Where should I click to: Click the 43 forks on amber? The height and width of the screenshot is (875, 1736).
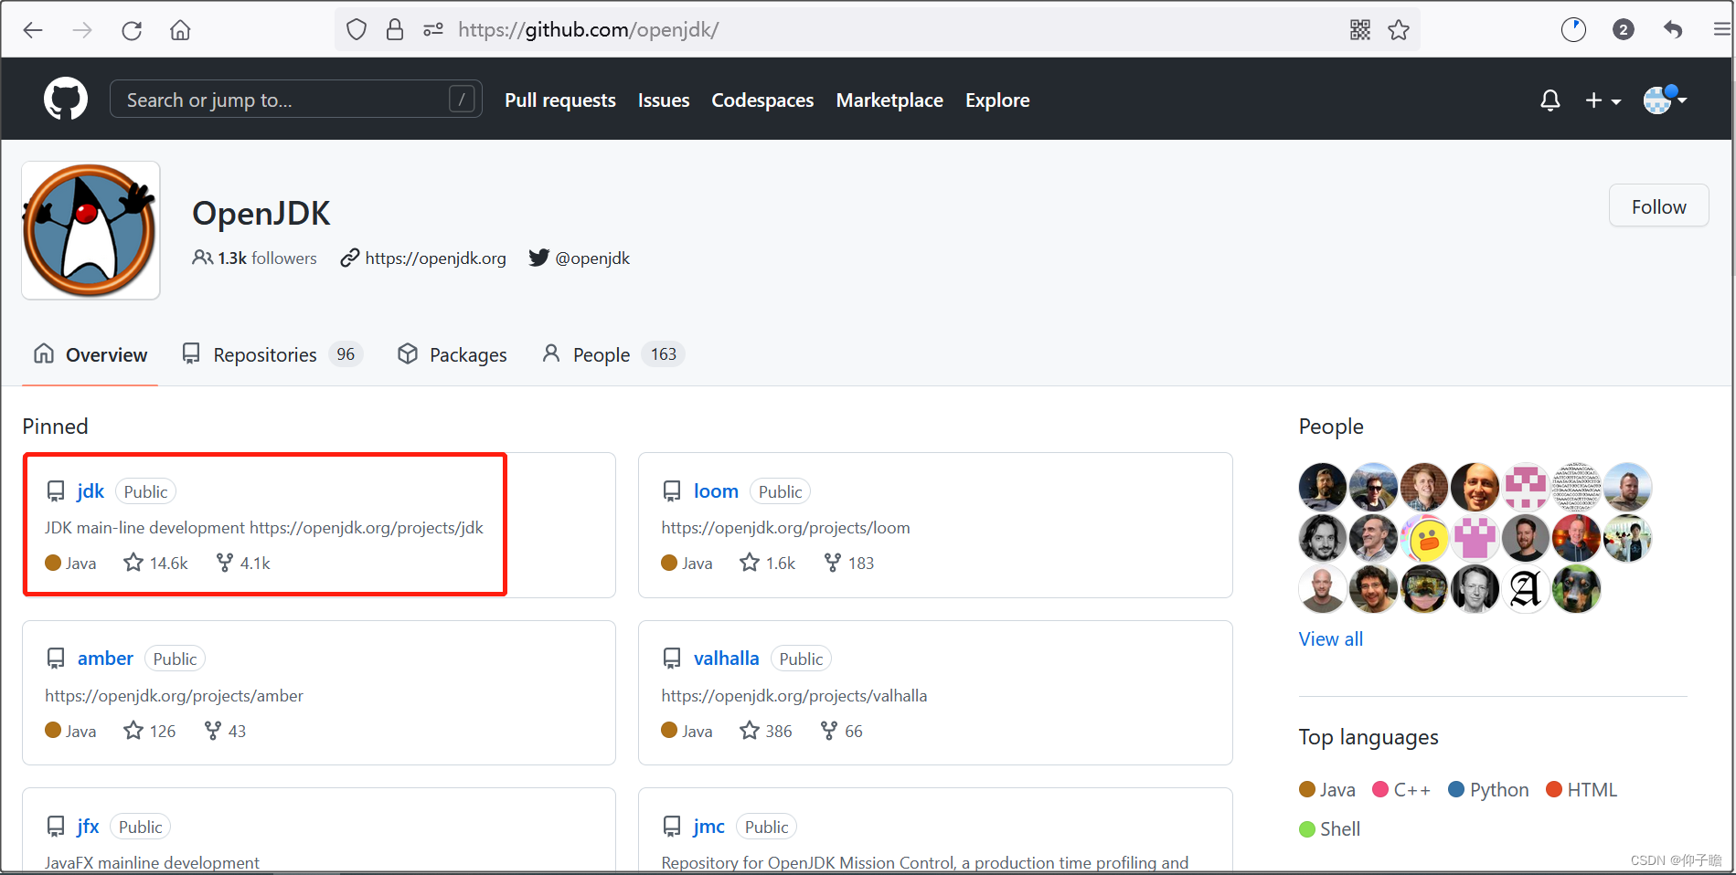(x=226, y=732)
